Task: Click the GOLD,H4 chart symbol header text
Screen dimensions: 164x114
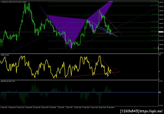Action: tap(14, 2)
